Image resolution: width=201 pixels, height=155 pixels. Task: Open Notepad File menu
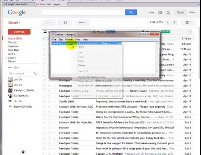54,40
